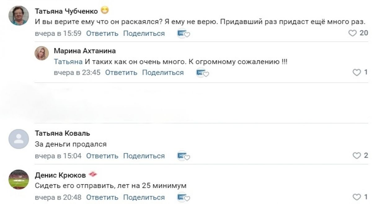
Task: Like Татьяна Коваль's comment with heart icon
Action: tap(357, 156)
